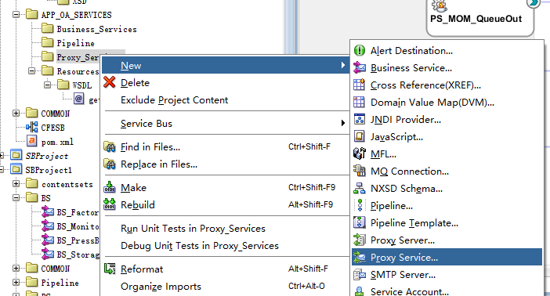This screenshot has height=296, width=550.
Task: Click the Proxy Server icon
Action: click(x=359, y=240)
